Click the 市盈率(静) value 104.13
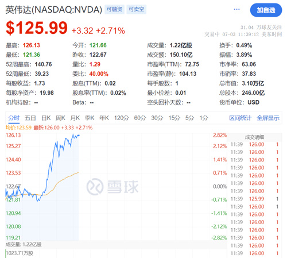 point(188,74)
